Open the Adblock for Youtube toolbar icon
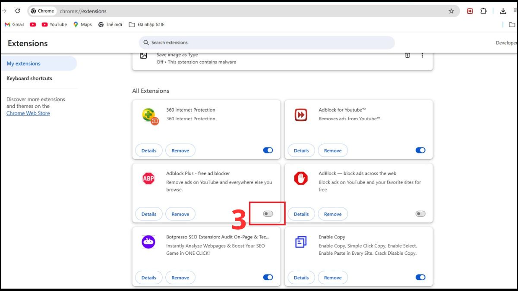The image size is (518, 291). click(x=470, y=11)
